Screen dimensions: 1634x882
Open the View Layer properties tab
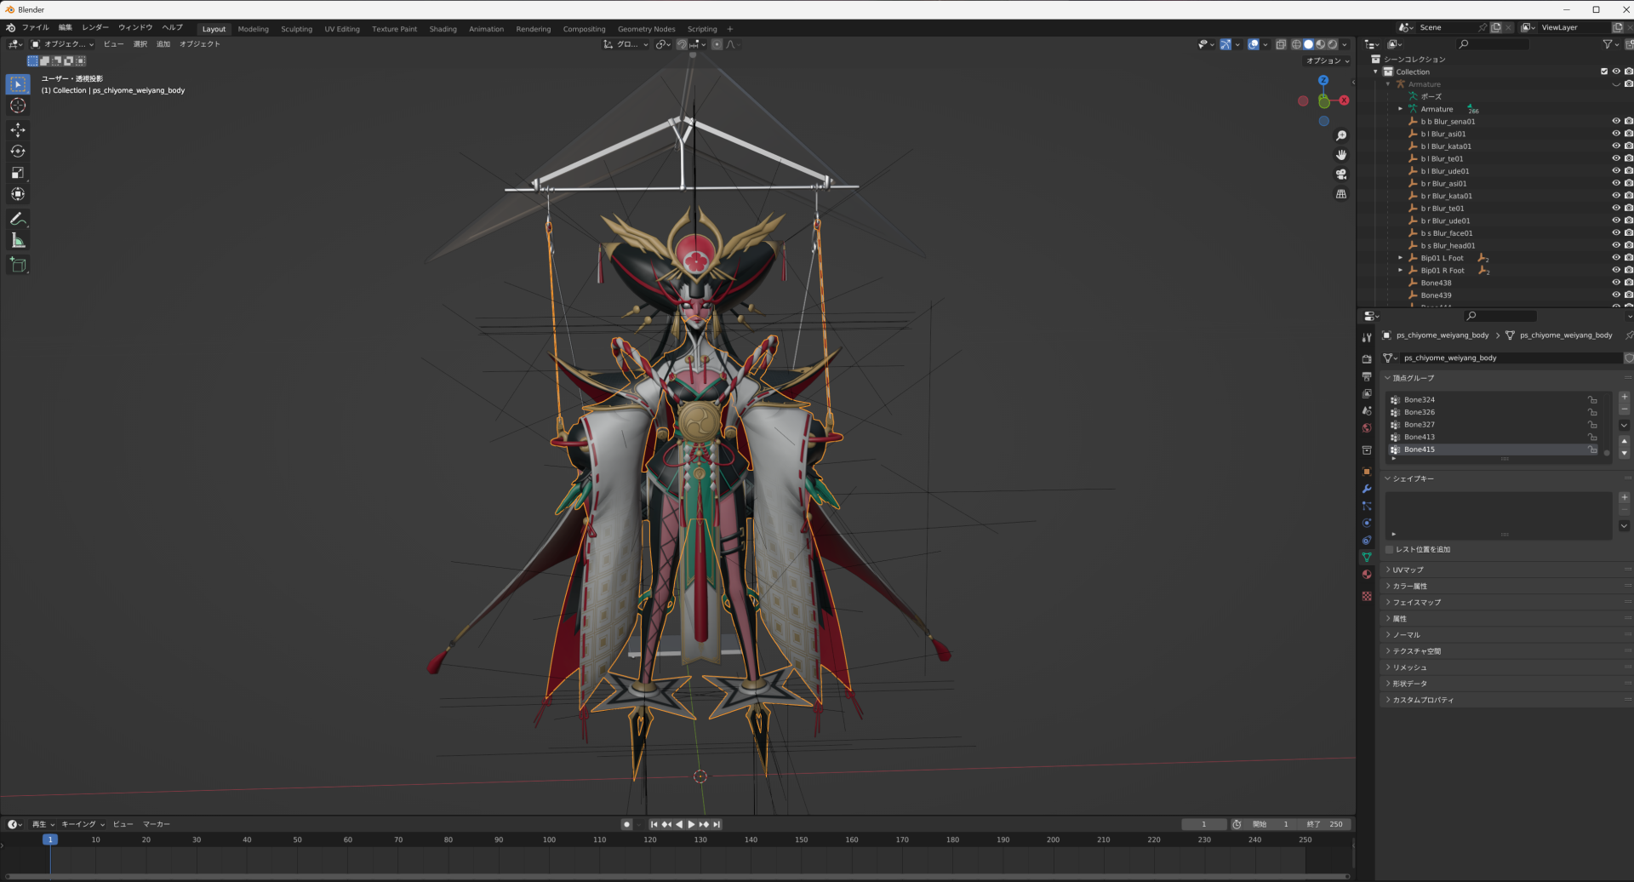point(1367,393)
